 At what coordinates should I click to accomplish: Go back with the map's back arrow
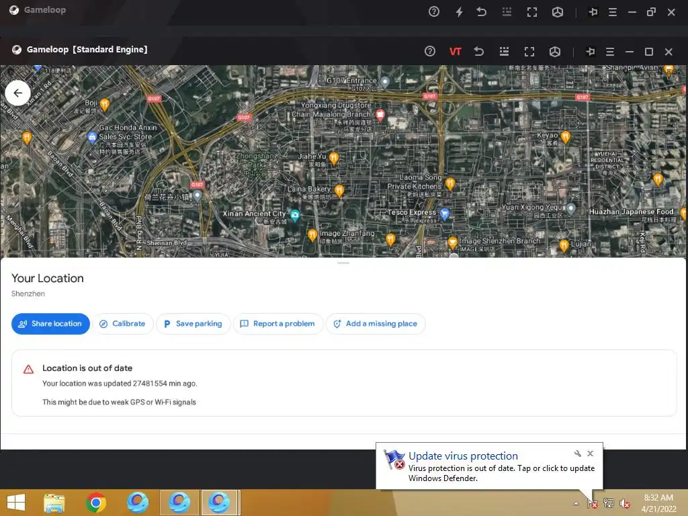pos(17,93)
